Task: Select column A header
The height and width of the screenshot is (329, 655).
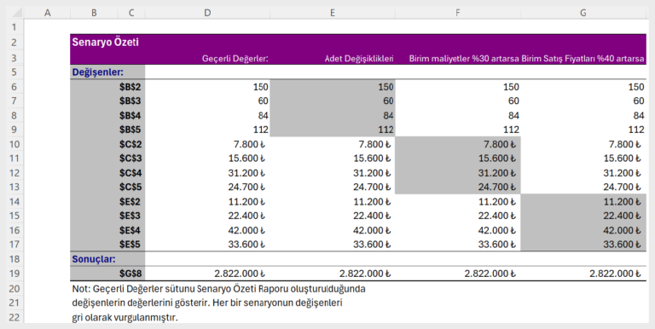Action: [x=47, y=13]
